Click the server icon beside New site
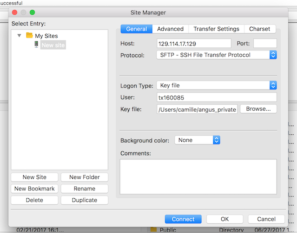The width and height of the screenshot is (297, 233). pos(36,44)
